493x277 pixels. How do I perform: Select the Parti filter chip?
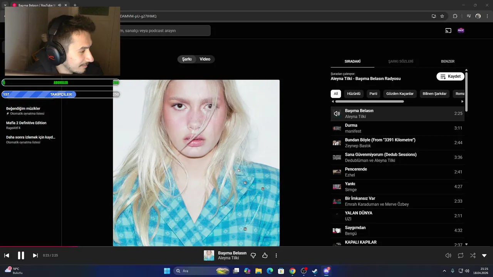coord(373,93)
